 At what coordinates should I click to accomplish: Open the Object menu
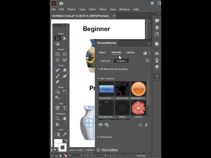pyautogui.click(x=72, y=9)
